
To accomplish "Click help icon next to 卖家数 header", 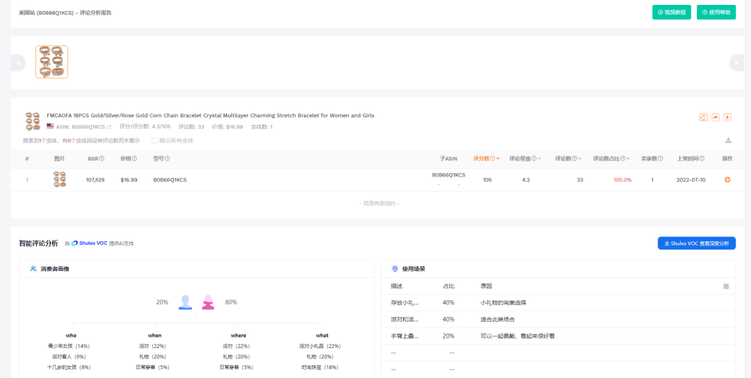I will (x=661, y=158).
